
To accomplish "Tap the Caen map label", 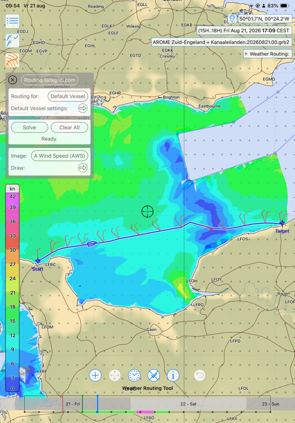I will [x=151, y=329].
